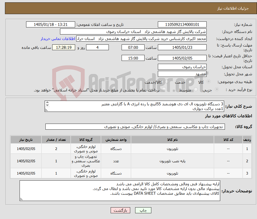The height and width of the screenshot is (219, 257).
Task: Click the استان محل تحویل field خراسان رضوی
Action: [x=182, y=67]
